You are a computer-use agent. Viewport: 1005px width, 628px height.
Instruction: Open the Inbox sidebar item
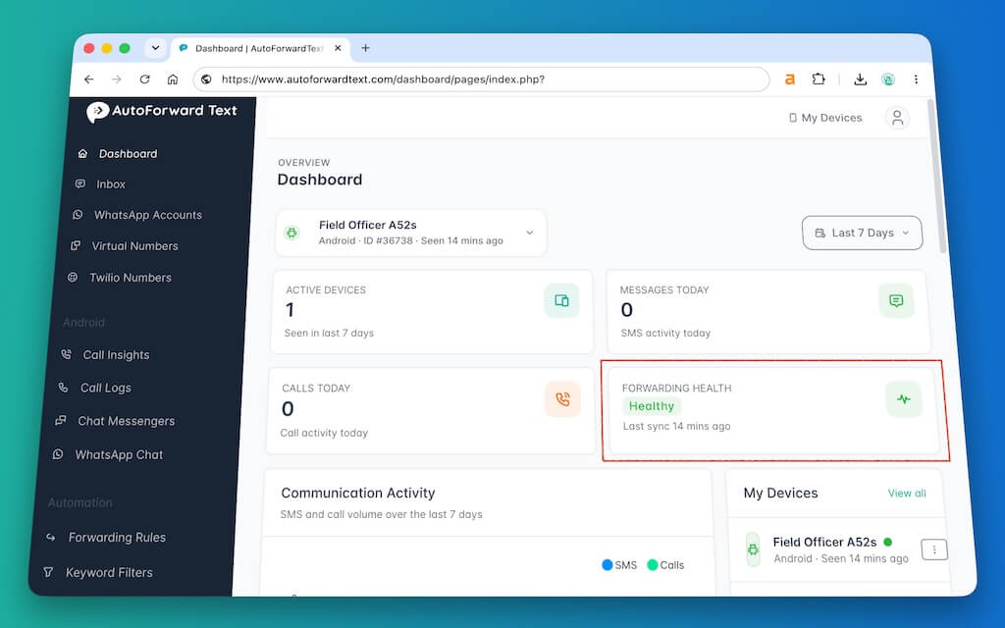[x=110, y=184]
